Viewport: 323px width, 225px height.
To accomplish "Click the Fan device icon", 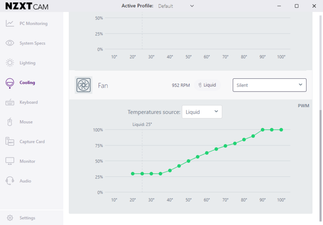I will pyautogui.click(x=84, y=85).
